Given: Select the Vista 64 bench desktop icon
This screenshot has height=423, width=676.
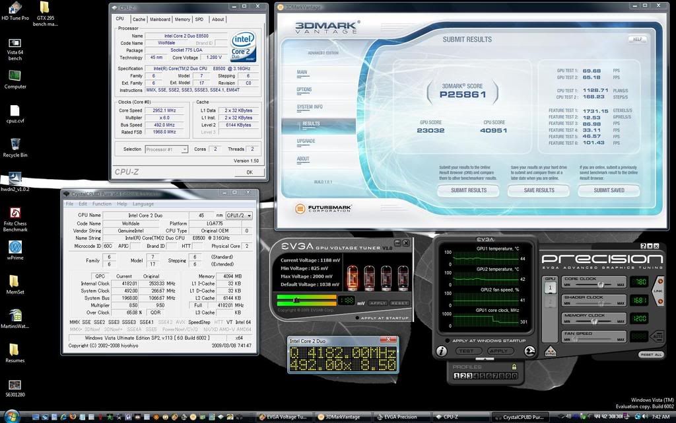Looking at the screenshot, I should click(15, 49).
